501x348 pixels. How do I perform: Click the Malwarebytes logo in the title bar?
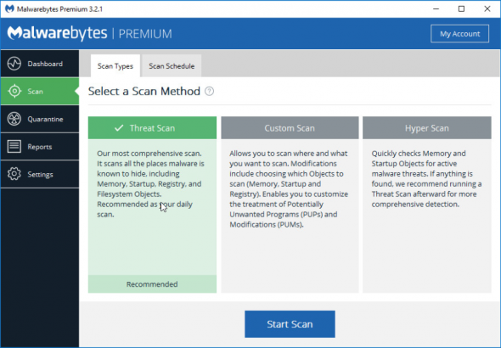point(9,8)
